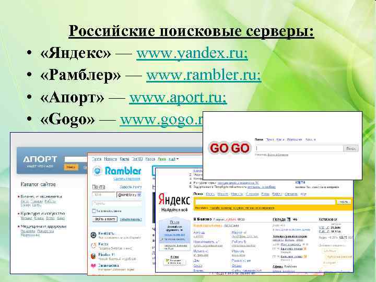Click the Знакомства heart icon
The image size is (376, 282).
pyautogui.click(x=93, y=266)
